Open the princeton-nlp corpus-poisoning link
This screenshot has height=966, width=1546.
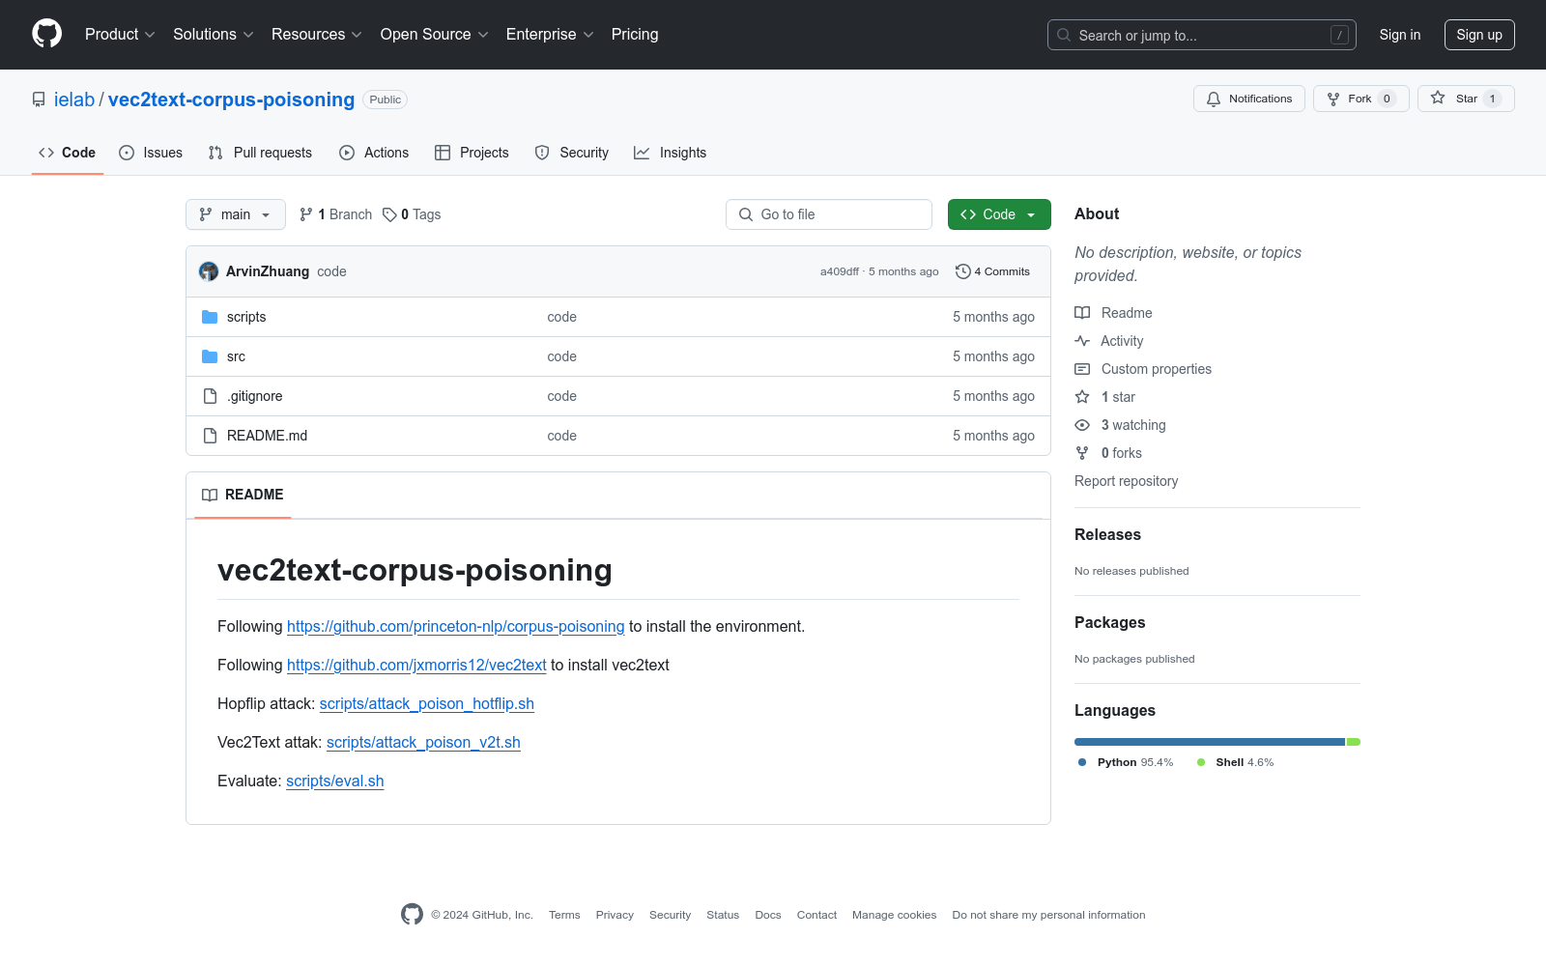[456, 627]
